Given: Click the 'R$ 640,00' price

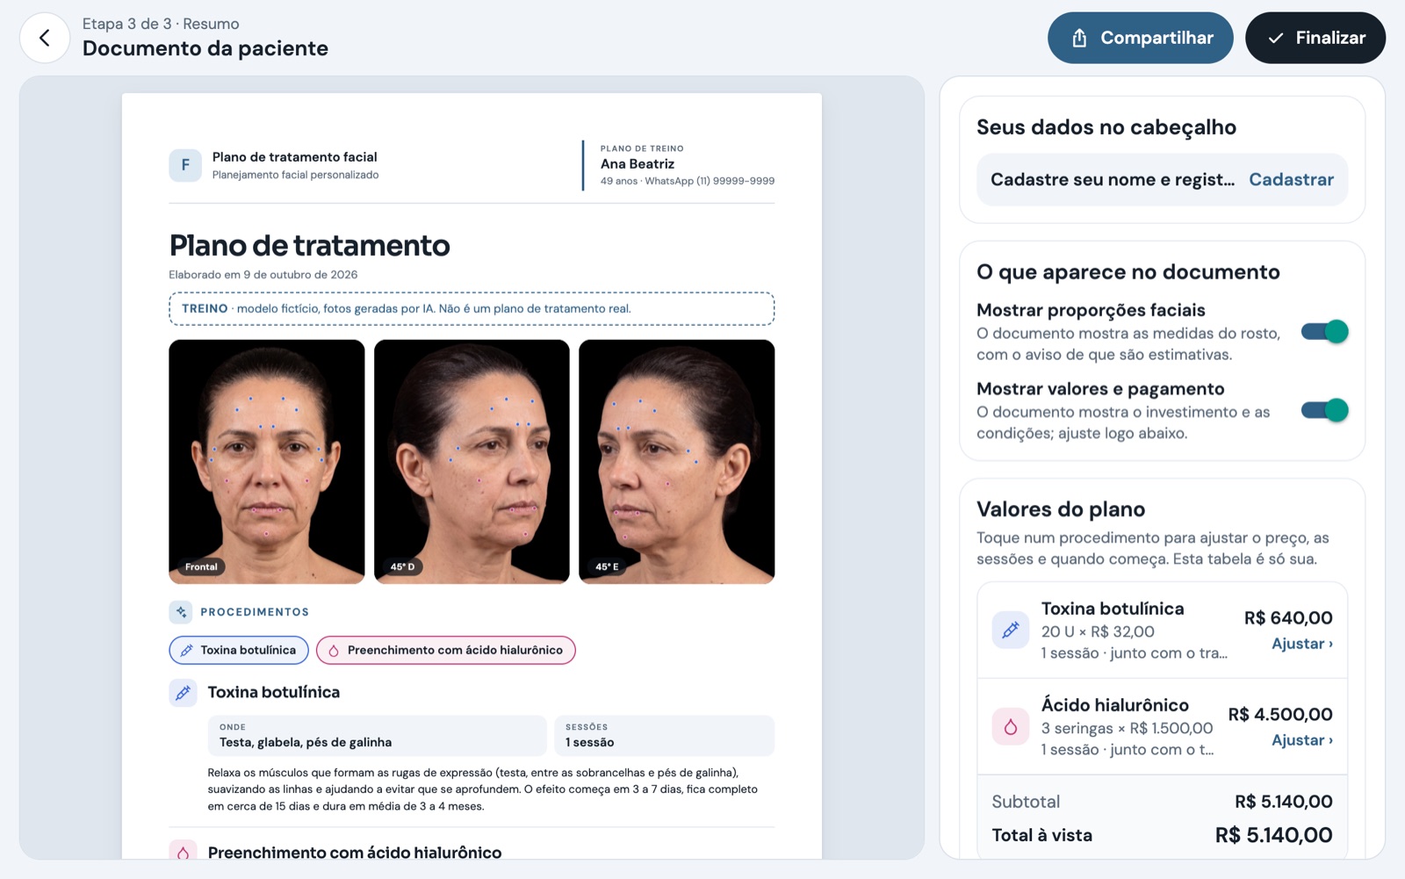Looking at the screenshot, I should click(1288, 618).
